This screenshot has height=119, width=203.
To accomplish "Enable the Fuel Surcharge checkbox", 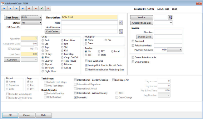I will click(x=86, y=61).
